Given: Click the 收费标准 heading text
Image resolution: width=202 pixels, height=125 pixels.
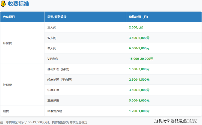Looking at the screenshot, I should [x=18, y=4].
